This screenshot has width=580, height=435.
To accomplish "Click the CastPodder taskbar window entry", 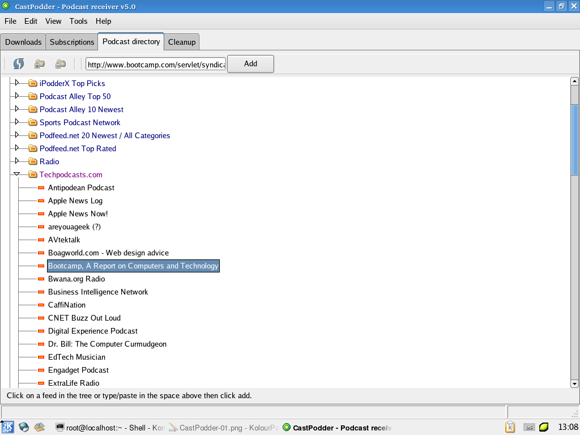I will click(x=337, y=428).
